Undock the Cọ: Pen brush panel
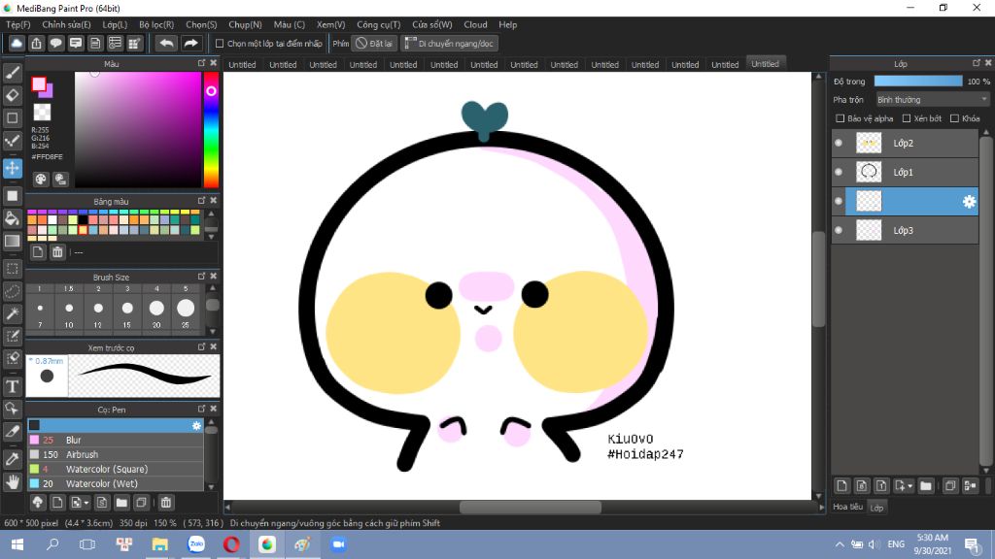Screen dimensions: 995x559 202,409
